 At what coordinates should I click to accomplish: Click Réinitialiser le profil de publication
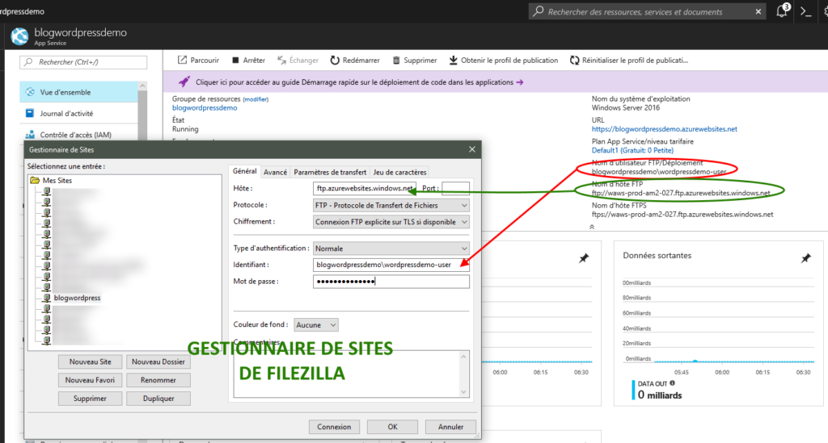tap(628, 60)
